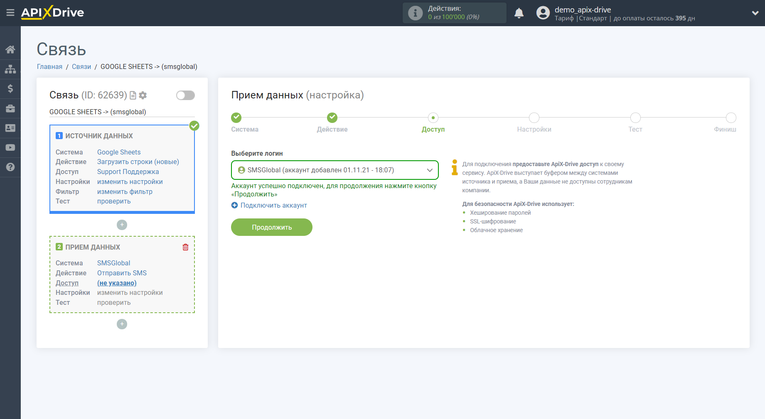Open the Связи breadcrumb link
Image resolution: width=765 pixels, height=419 pixels.
[81, 66]
